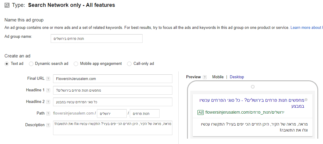Focus the second Path field
Image resolution: width=323 pixels, height=144 pixels.
(145, 114)
